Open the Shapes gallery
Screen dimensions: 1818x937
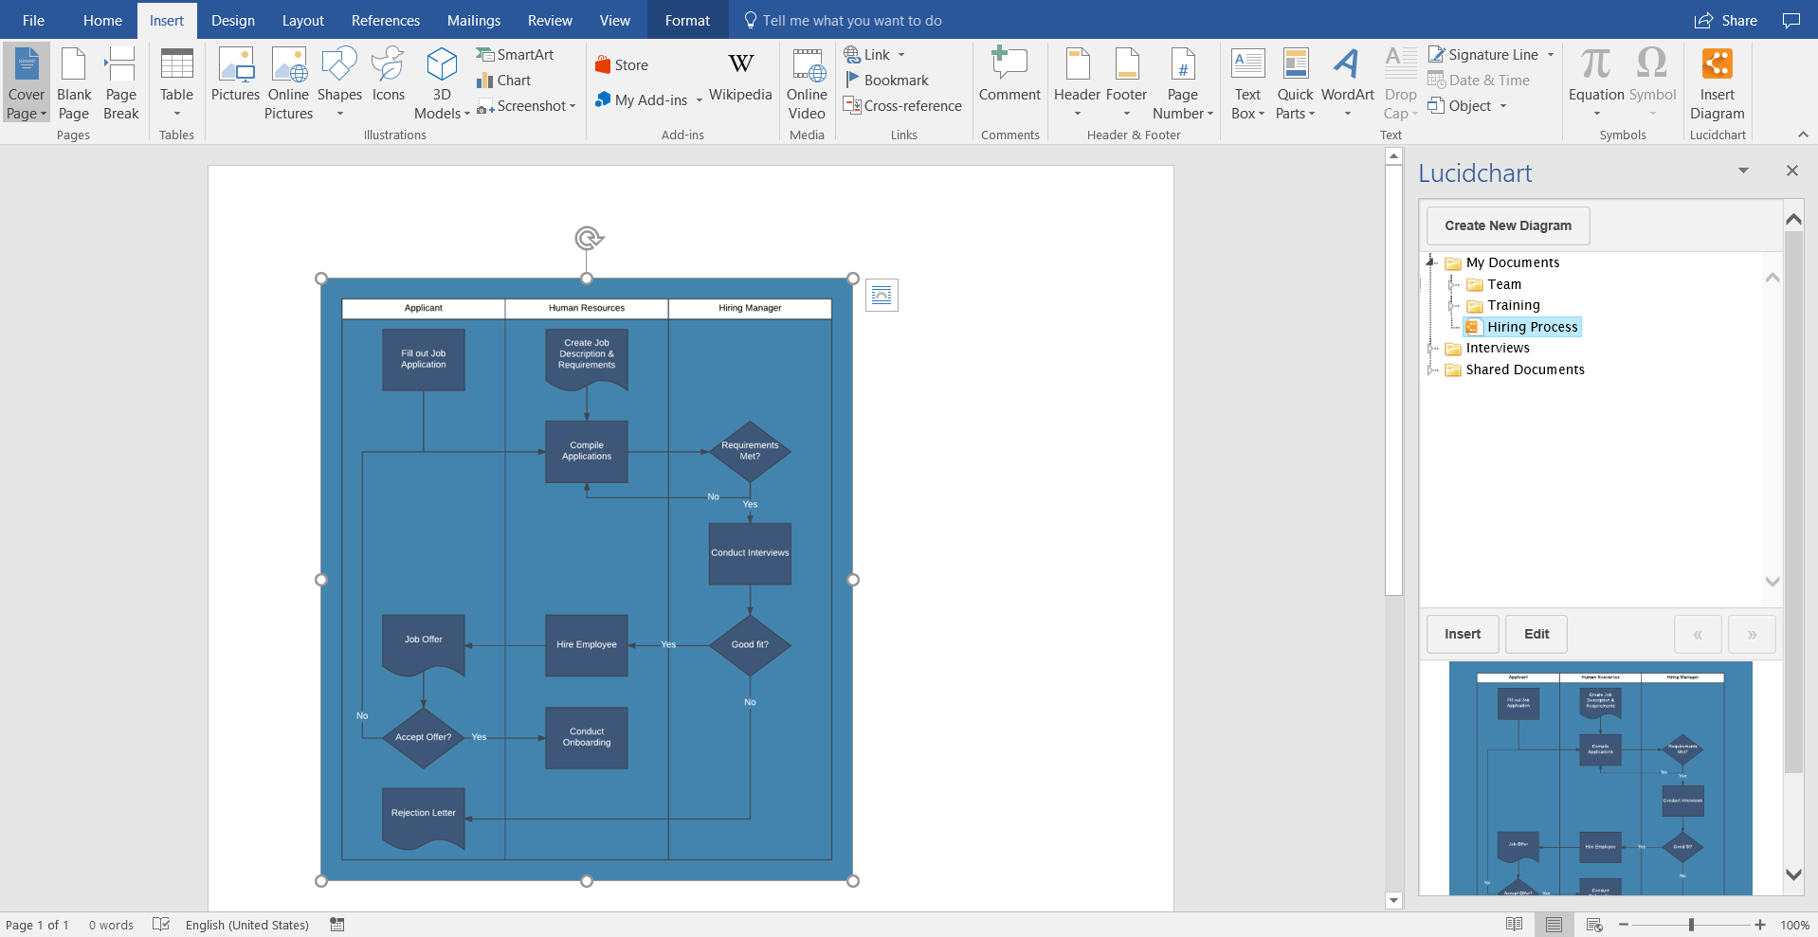pos(339,83)
